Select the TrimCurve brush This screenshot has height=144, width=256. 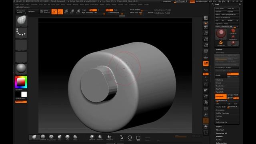click(x=109, y=137)
